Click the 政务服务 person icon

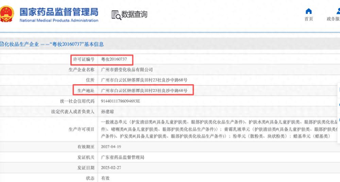(338, 11)
